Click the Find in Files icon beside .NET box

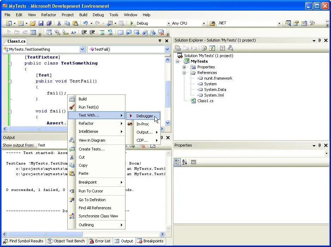click(x=212, y=23)
